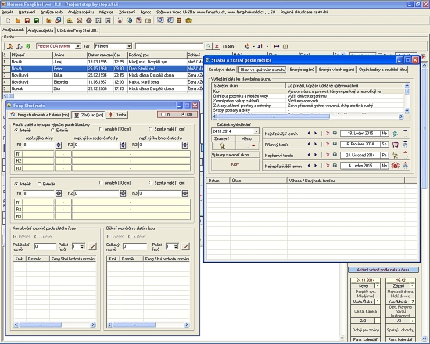Click the upper R2 value spinner button
The height and width of the screenshot is (344, 430).
pos(123,145)
